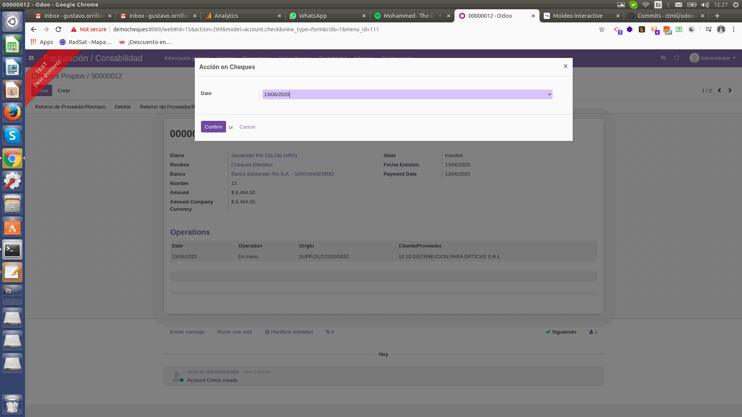
Task: Close the Acción en Cheques dialog
Action: (565, 66)
